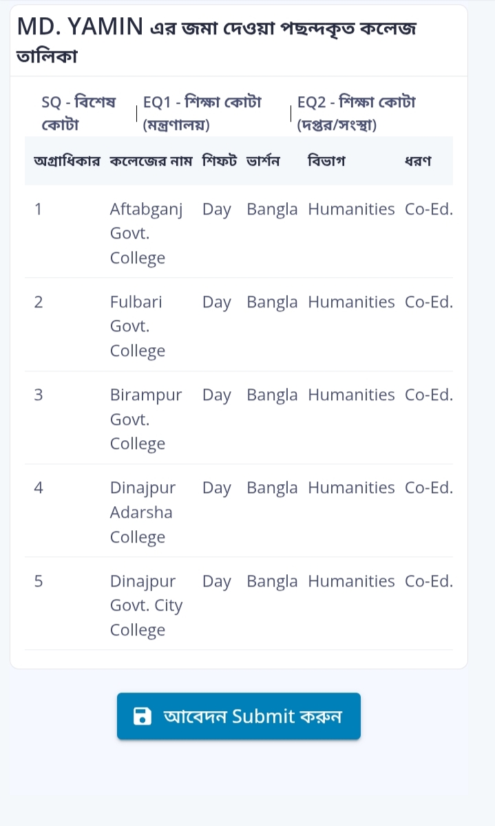Select Dinajpur Adarsha College entry
The image size is (495, 826).
143,512
